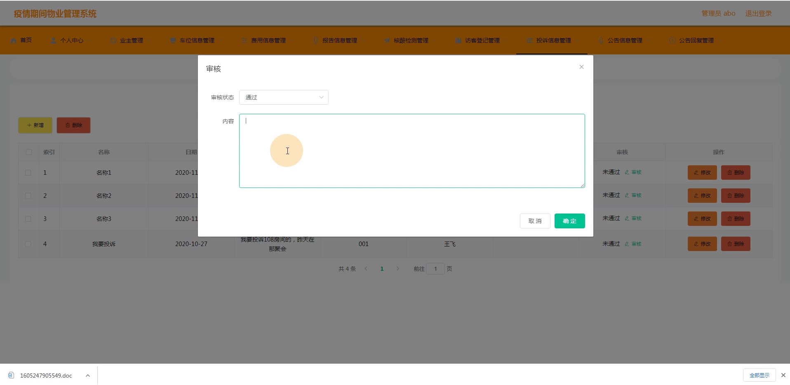Click the user icon beside 个人中心
The width and height of the screenshot is (790, 385).
point(53,40)
